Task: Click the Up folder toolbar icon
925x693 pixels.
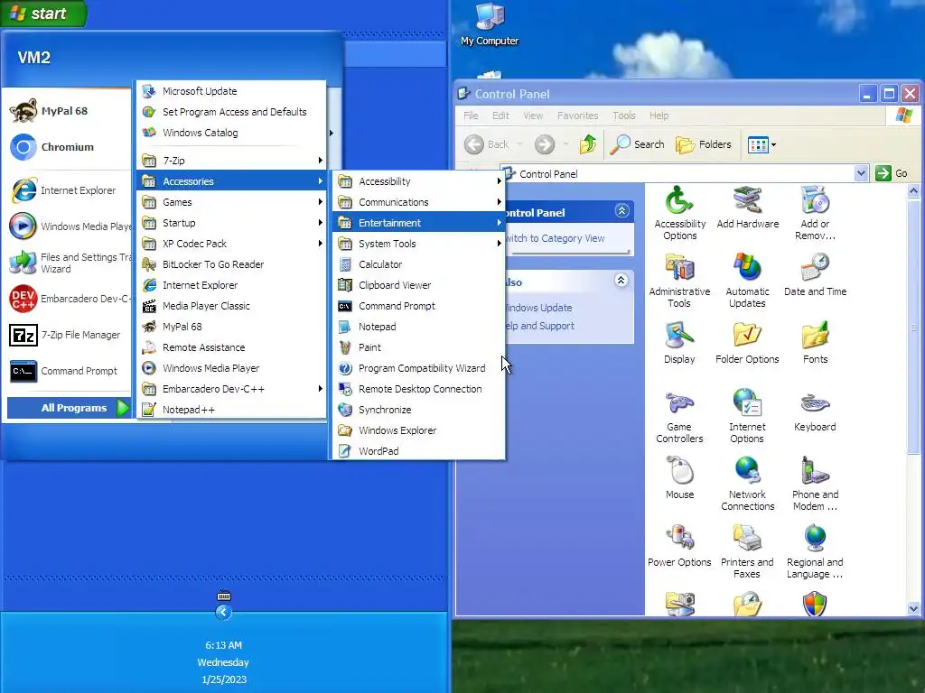Action: (587, 143)
